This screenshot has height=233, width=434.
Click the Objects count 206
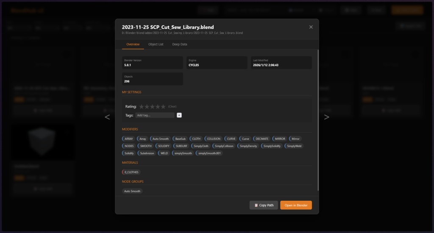pos(127,81)
